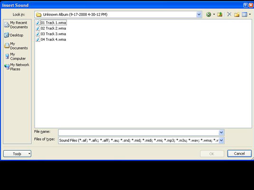This screenshot has height=190, width=254.
Task: Open My Documents in the sidebar
Action: 16,46
